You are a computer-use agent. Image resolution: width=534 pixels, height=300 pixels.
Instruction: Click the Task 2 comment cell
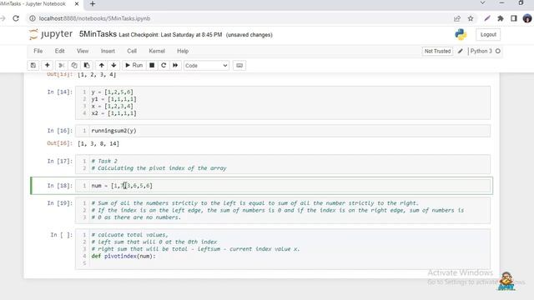pos(283,165)
